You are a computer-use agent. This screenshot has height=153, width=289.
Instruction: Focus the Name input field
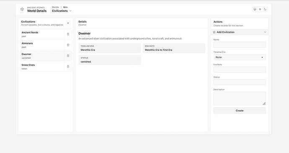click(x=240, y=45)
